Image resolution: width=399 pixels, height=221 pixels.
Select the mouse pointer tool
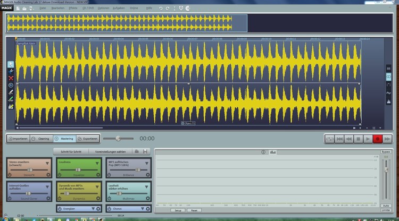[11, 64]
